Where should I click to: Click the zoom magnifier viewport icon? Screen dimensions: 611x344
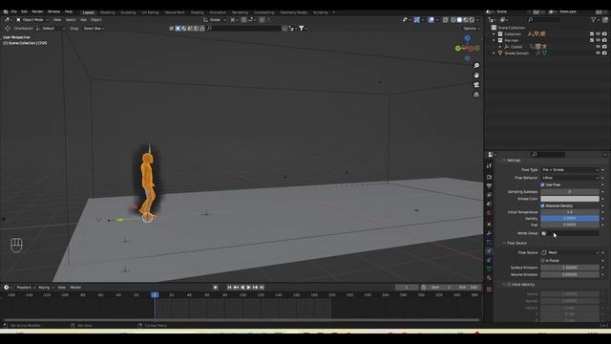coord(476,66)
